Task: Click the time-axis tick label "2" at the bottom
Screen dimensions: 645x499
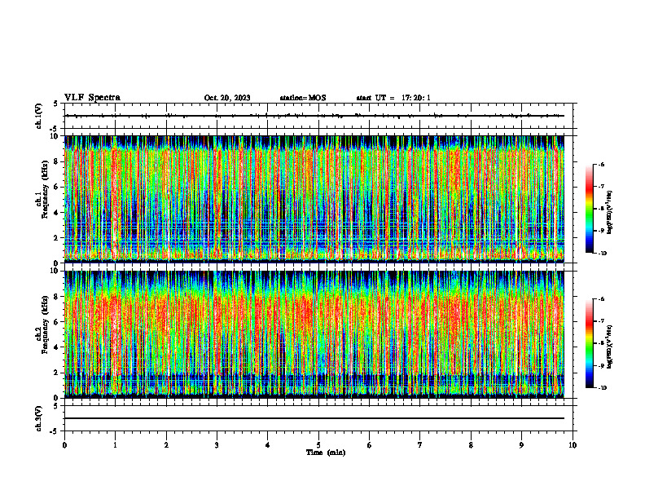Action: click(x=166, y=445)
